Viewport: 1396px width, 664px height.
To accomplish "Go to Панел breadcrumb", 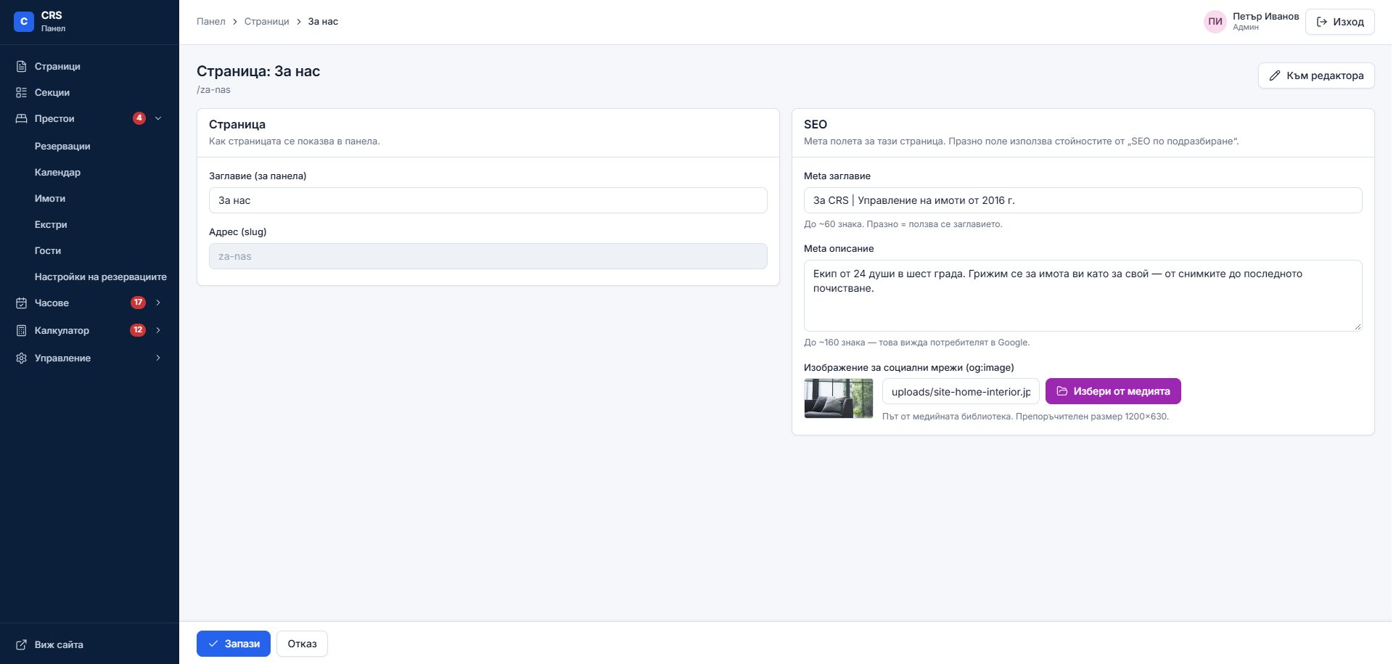I will (x=210, y=22).
